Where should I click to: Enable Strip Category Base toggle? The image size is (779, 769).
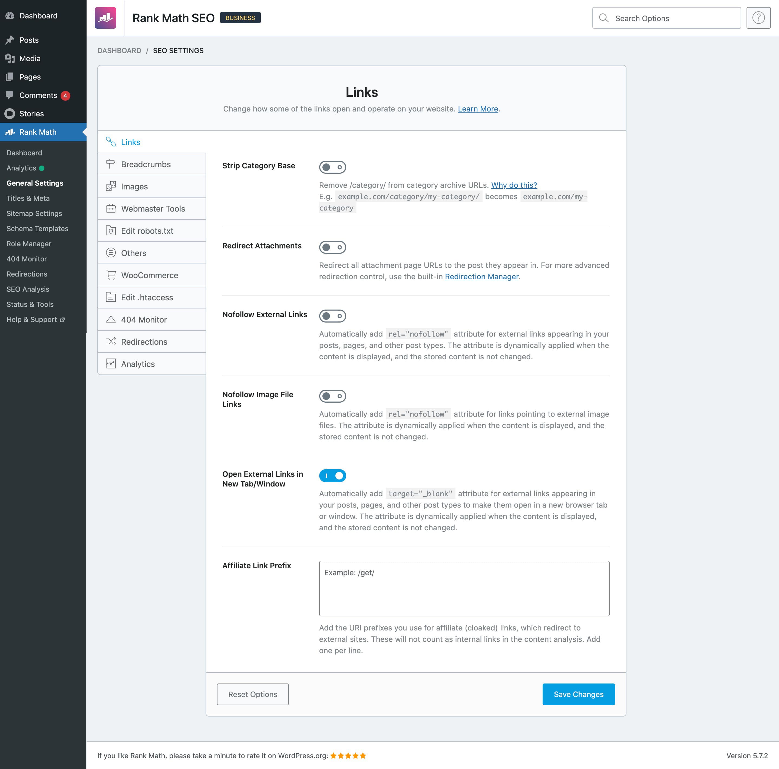332,167
